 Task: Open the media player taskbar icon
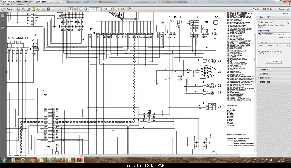[x=13, y=160]
